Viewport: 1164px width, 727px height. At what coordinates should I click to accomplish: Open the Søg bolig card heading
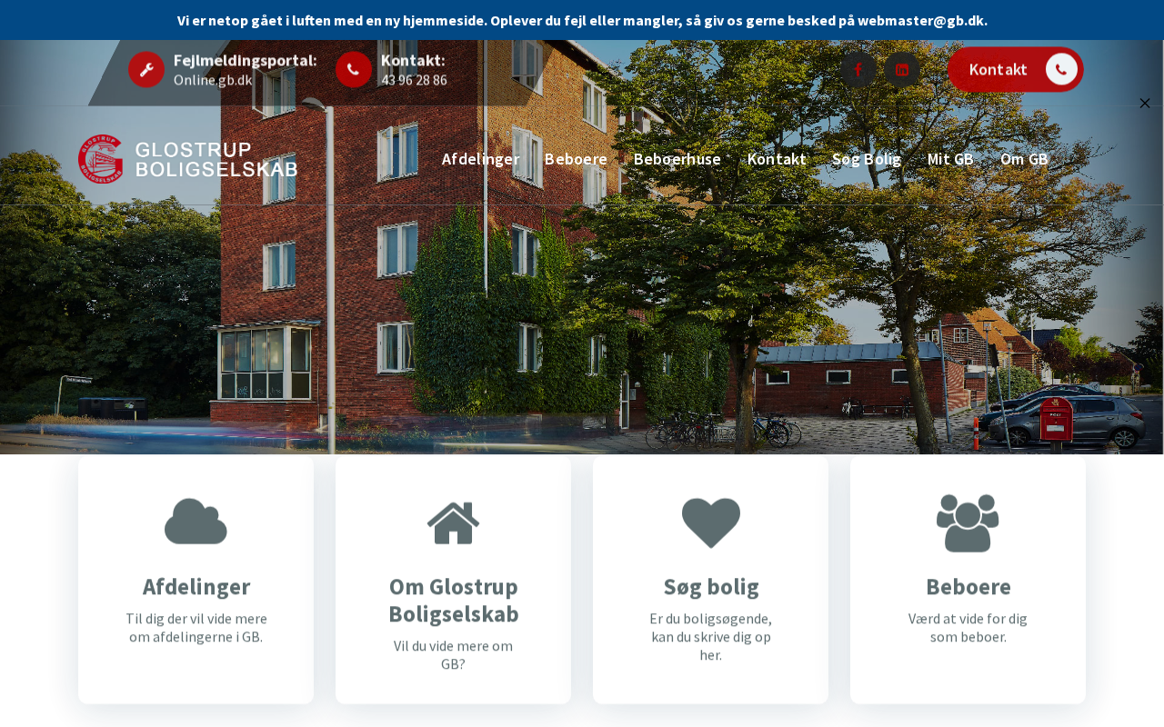711,586
